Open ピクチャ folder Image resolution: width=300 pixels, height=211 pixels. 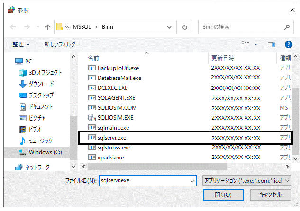click(x=32, y=118)
